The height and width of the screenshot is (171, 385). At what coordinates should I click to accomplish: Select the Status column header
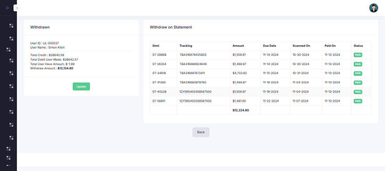point(358,46)
